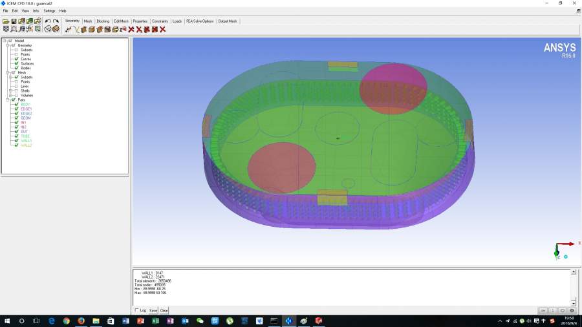582x327 pixels.
Task: Click the Clear button in message window
Action: click(164, 310)
